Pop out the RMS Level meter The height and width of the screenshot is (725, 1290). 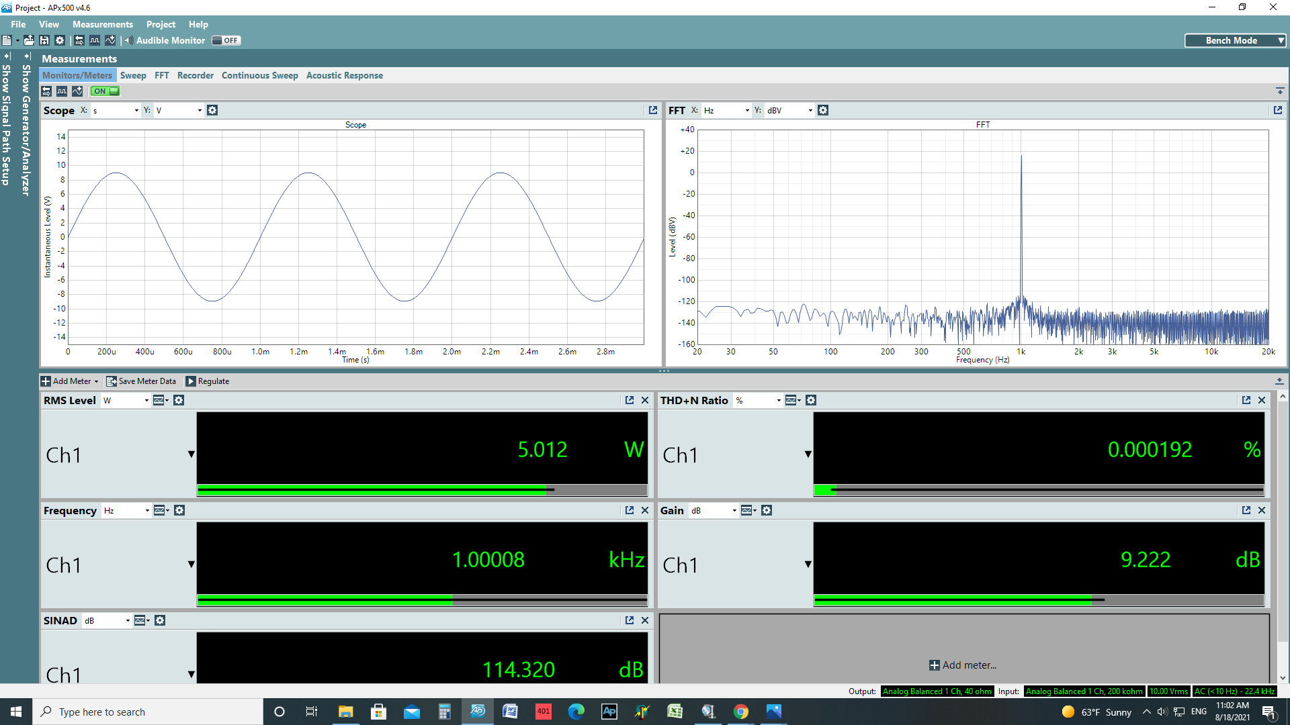click(x=630, y=400)
